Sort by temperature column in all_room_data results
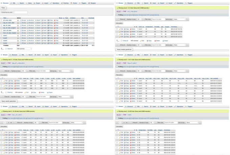Image resolution: width=230 pixels, height=155 pixels. pyautogui.click(x=149, y=27)
